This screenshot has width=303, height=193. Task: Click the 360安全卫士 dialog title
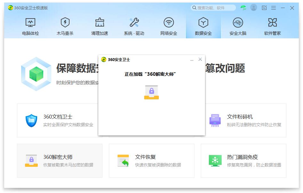119,59
